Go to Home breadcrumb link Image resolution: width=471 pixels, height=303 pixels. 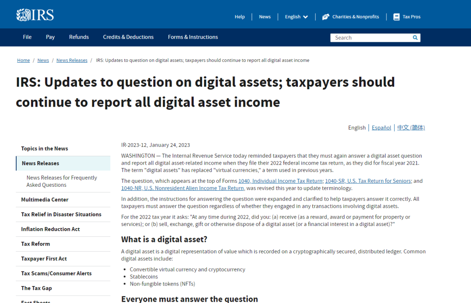[x=24, y=61]
